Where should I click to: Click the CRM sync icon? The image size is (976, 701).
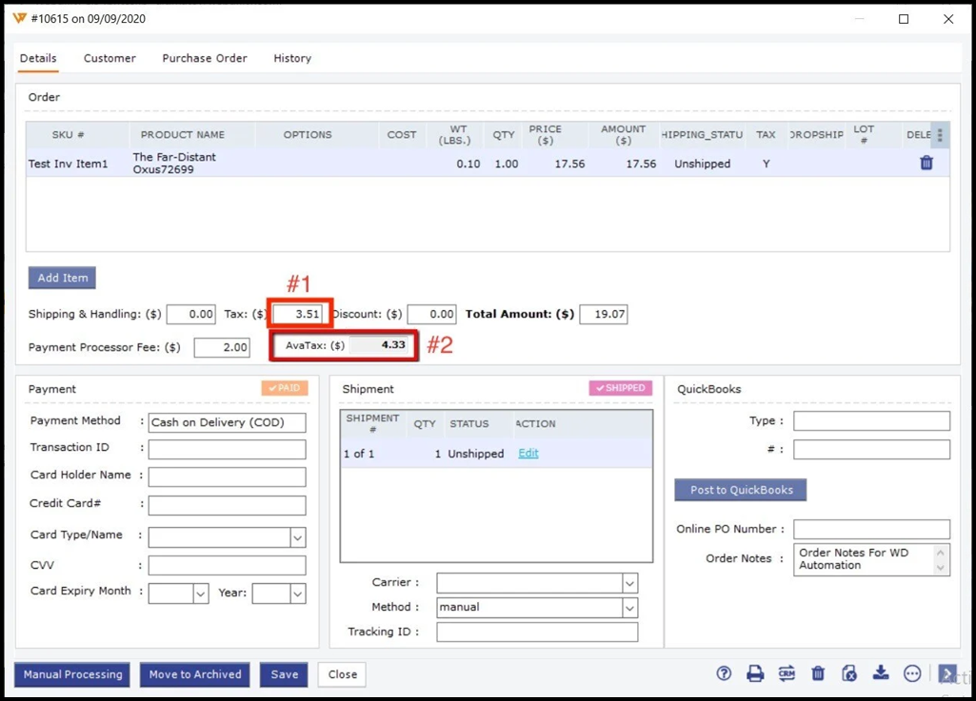pos(787,673)
